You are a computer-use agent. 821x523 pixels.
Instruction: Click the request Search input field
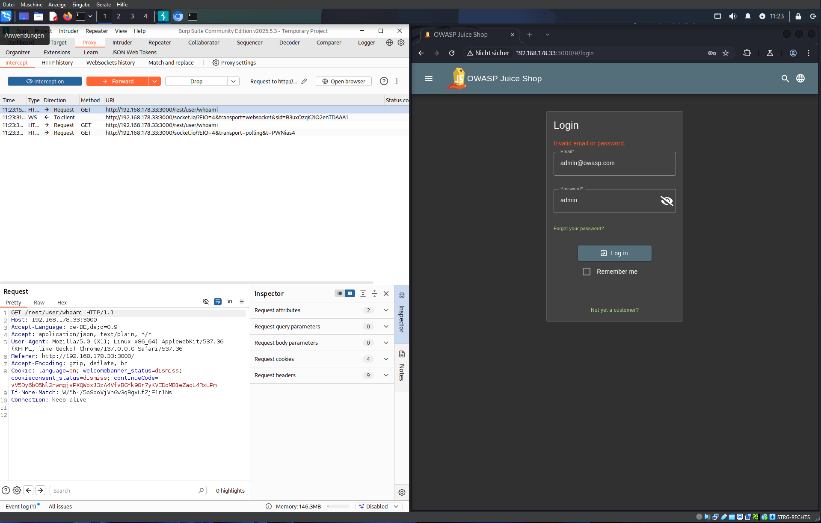[124, 490]
